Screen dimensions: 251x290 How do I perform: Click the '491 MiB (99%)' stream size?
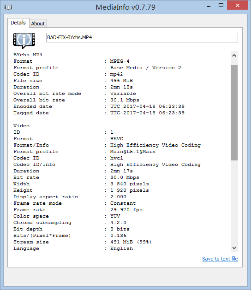coord(131,242)
